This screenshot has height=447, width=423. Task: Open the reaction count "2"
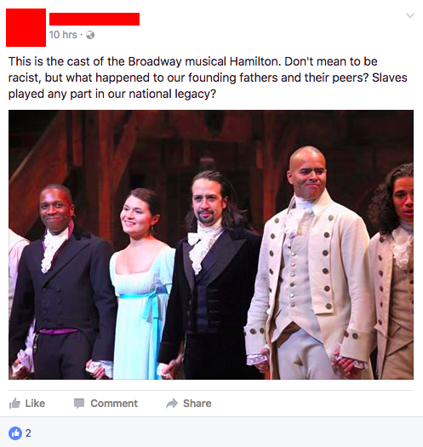point(28,433)
